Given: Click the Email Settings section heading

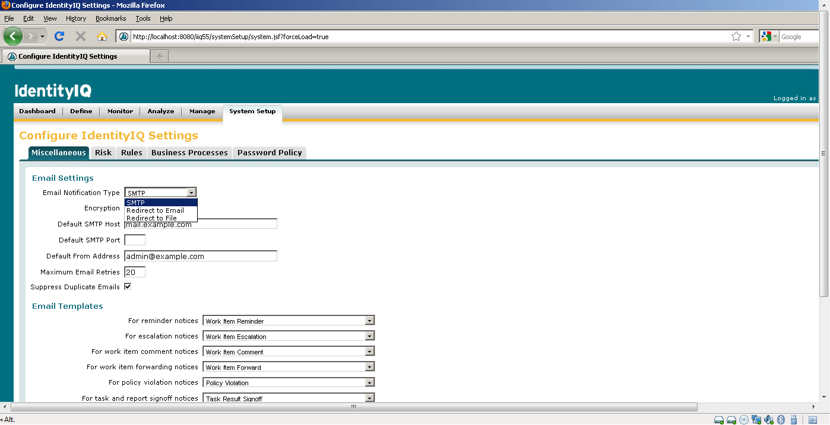Looking at the screenshot, I should (x=63, y=178).
